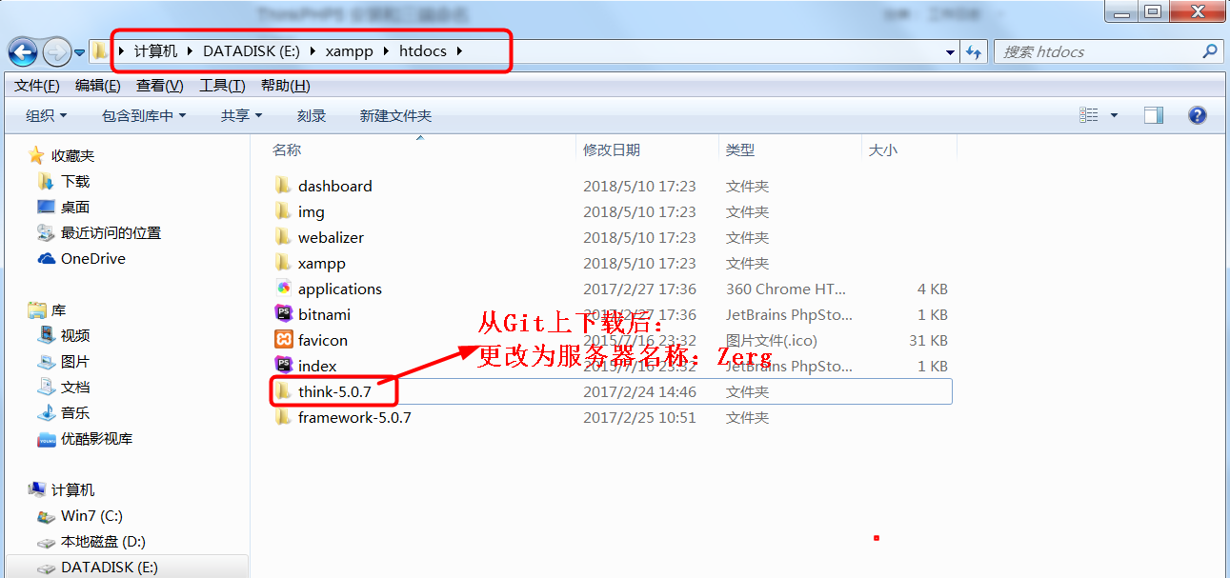Open the 组织 dropdown menu

(x=47, y=115)
